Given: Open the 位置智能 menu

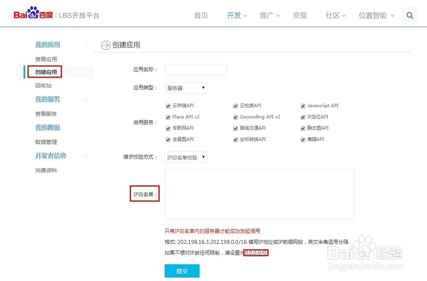Looking at the screenshot, I should (373, 15).
